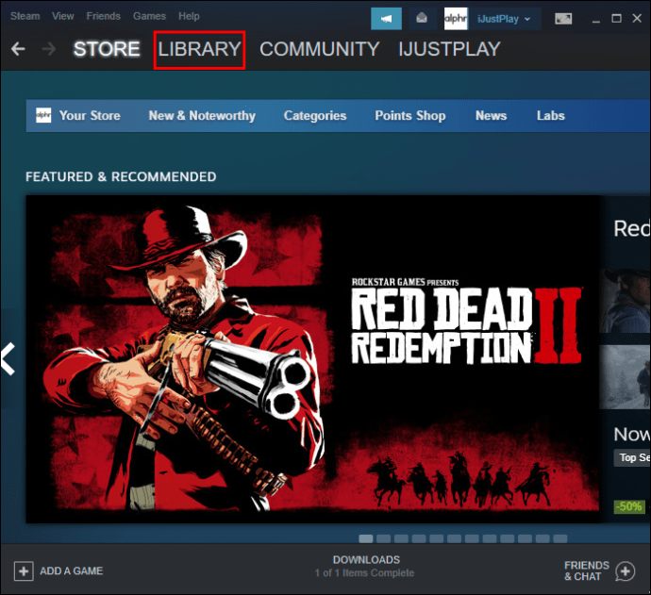The width and height of the screenshot is (651, 595).
Task: View the upper game screenshot thumbnail
Action: (626, 301)
